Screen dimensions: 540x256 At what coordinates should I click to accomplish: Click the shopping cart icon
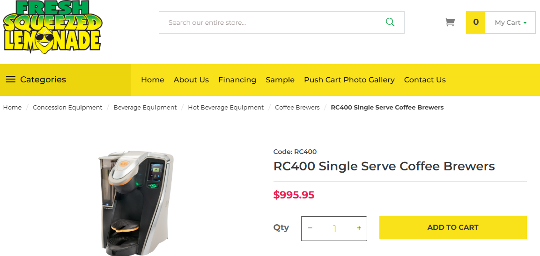[x=450, y=22]
